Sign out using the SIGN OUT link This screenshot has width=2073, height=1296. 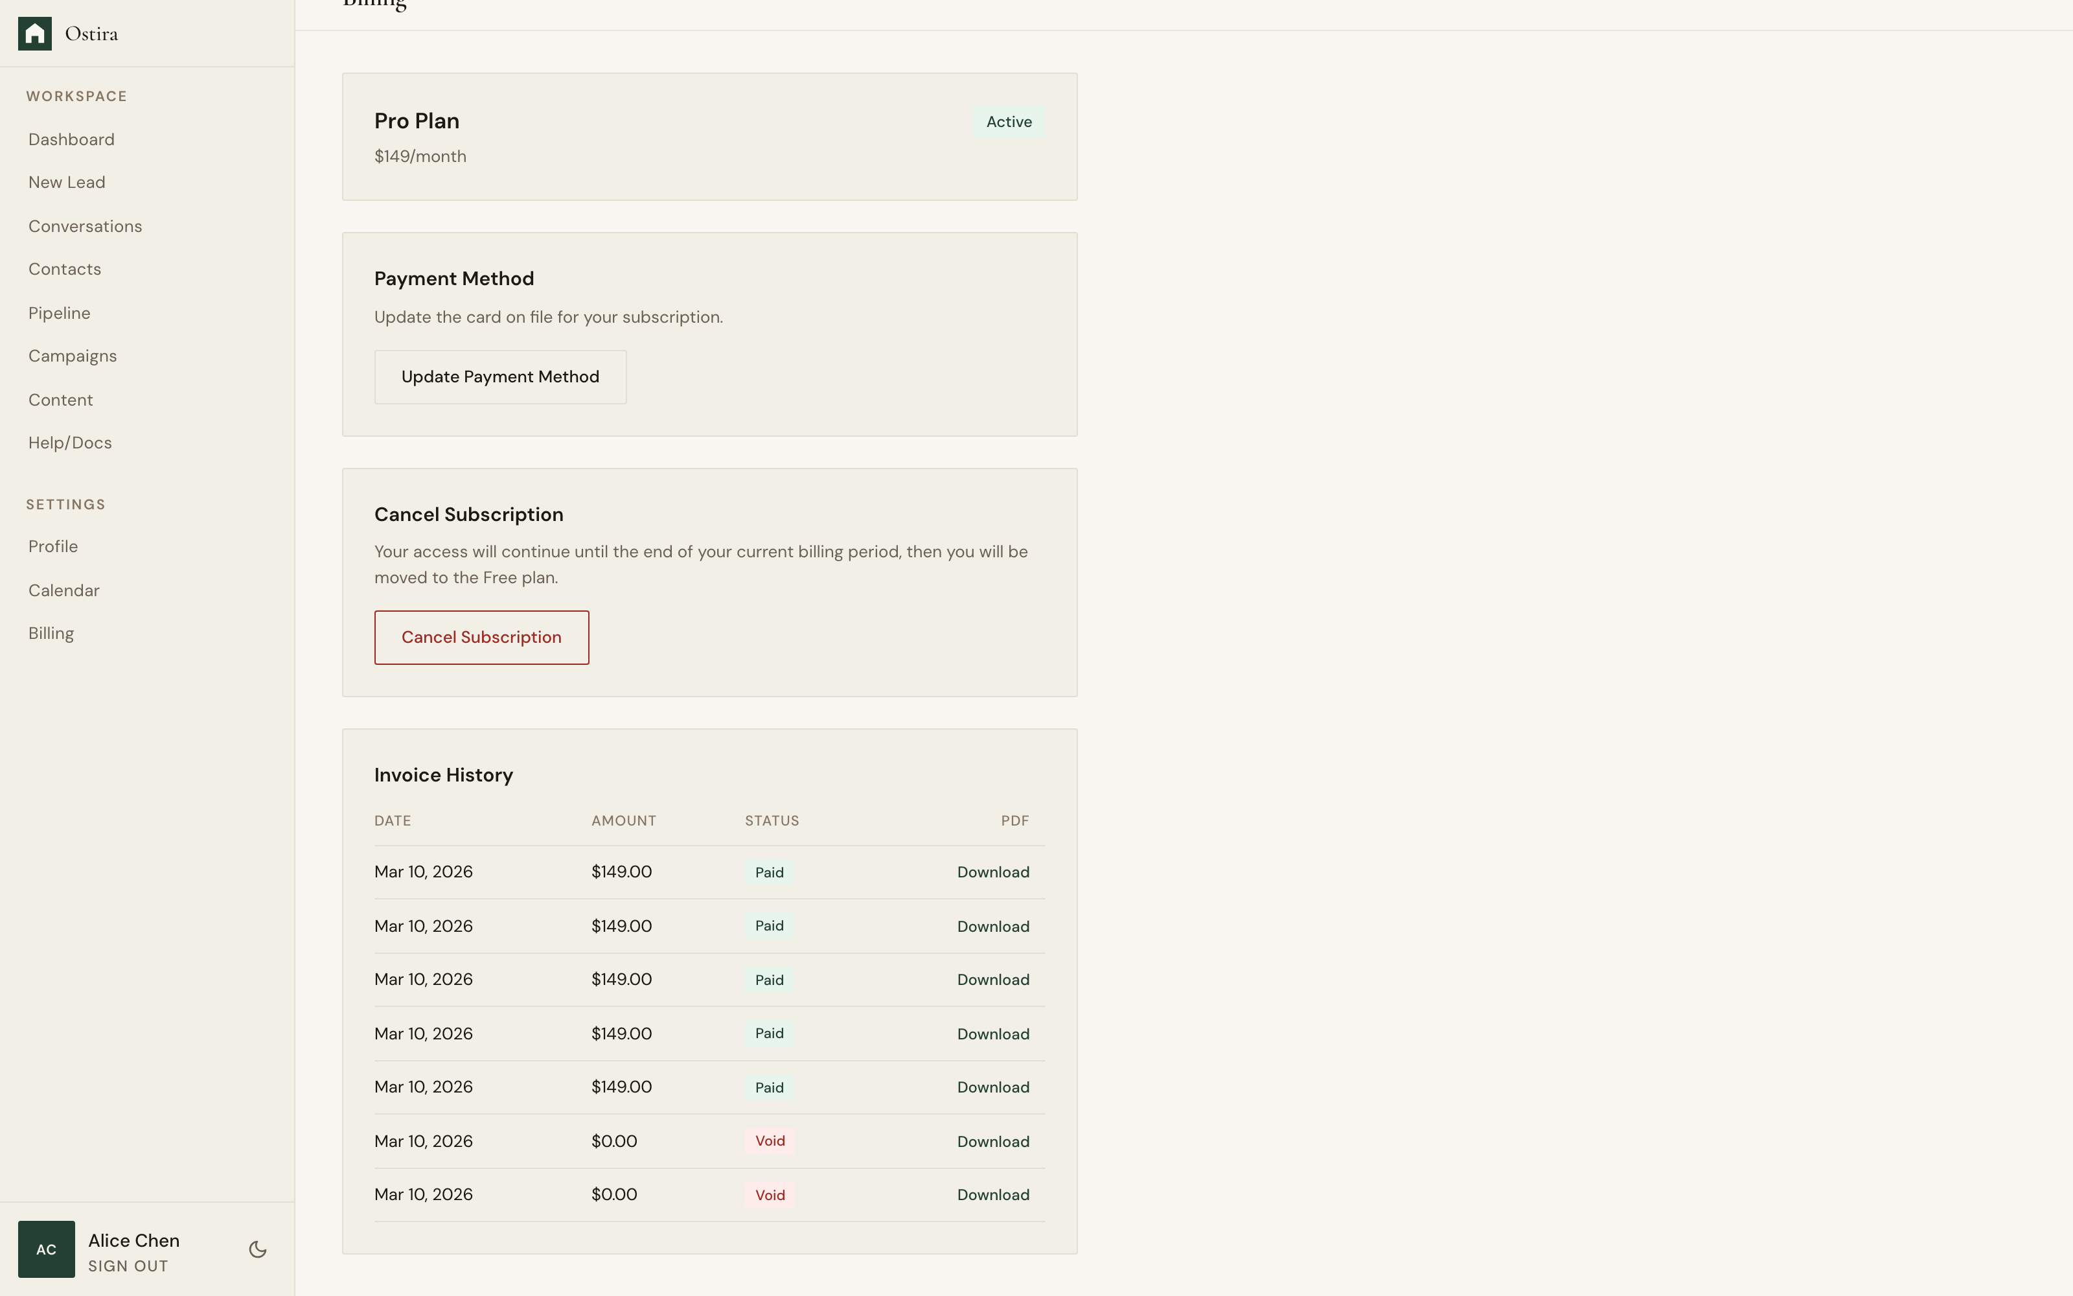[127, 1265]
